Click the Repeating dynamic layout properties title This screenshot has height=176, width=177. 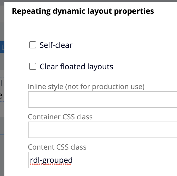83,11
